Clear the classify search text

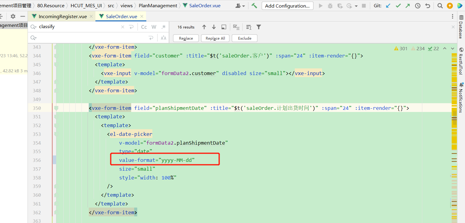coord(123,27)
